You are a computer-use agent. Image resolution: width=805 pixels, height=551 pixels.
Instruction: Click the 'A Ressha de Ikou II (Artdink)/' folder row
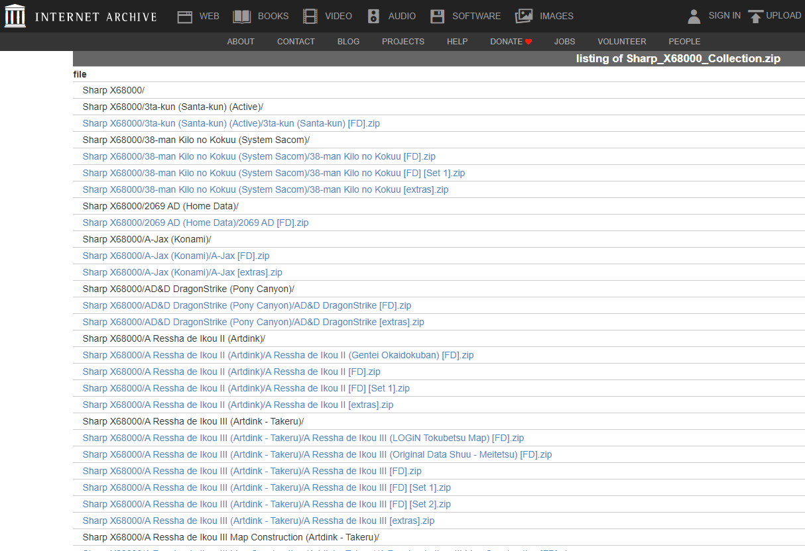[439, 338]
